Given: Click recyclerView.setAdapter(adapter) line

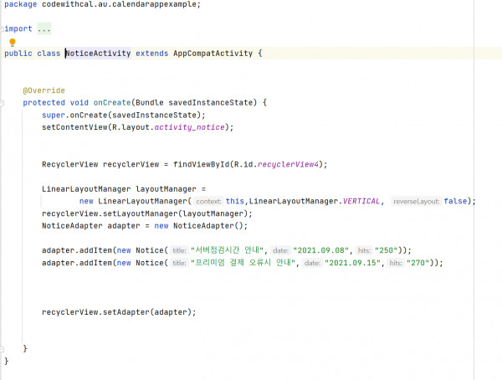Looking at the screenshot, I should pos(119,312).
